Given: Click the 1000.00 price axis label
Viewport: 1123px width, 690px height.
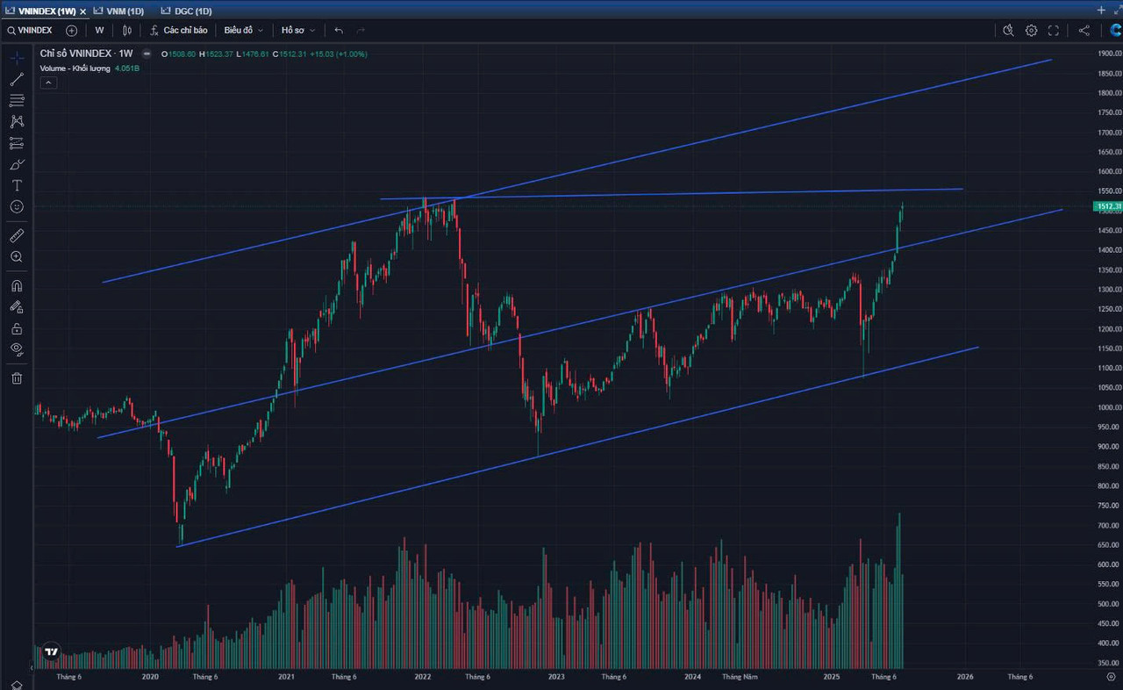Looking at the screenshot, I should click(x=1110, y=407).
